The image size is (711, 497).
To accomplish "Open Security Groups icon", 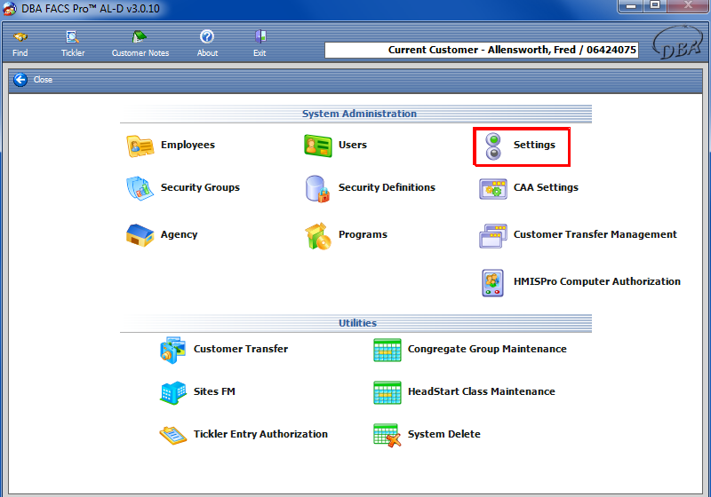I will coord(140,188).
